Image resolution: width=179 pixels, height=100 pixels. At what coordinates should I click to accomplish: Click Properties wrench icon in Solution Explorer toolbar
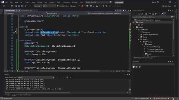pyautogui.click(x=162, y=14)
